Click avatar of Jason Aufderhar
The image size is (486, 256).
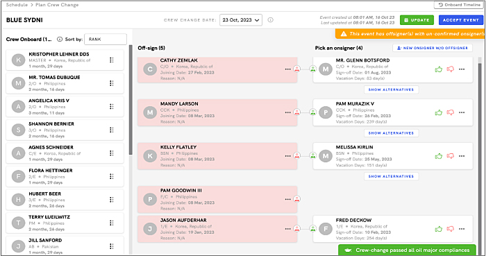pos(150,229)
